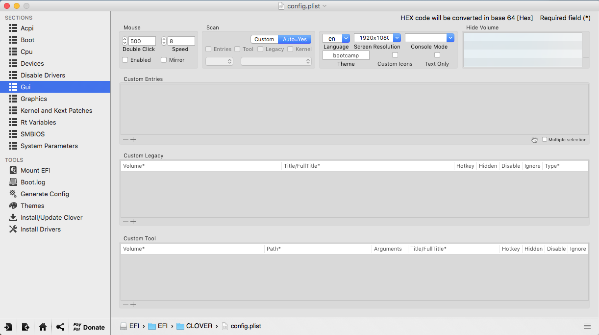The image size is (599, 335).
Task: Enable the Multiple selection checkbox
Action: [x=545, y=139]
